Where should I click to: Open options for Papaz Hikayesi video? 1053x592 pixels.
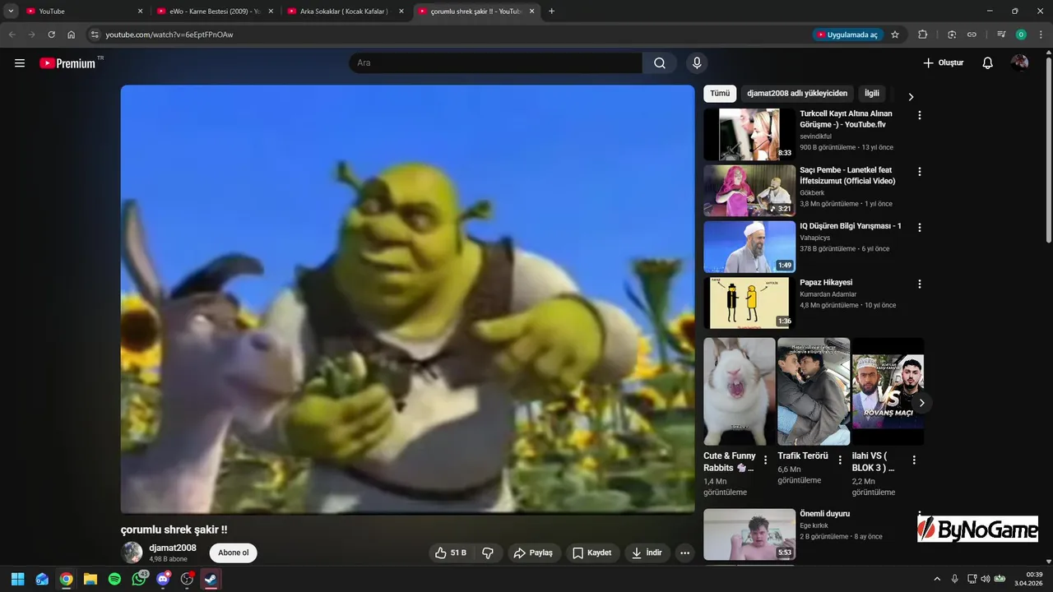click(x=920, y=284)
